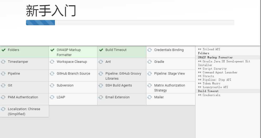
Task: Select the Pipeline: Stage View label
Action: pyautogui.click(x=170, y=73)
